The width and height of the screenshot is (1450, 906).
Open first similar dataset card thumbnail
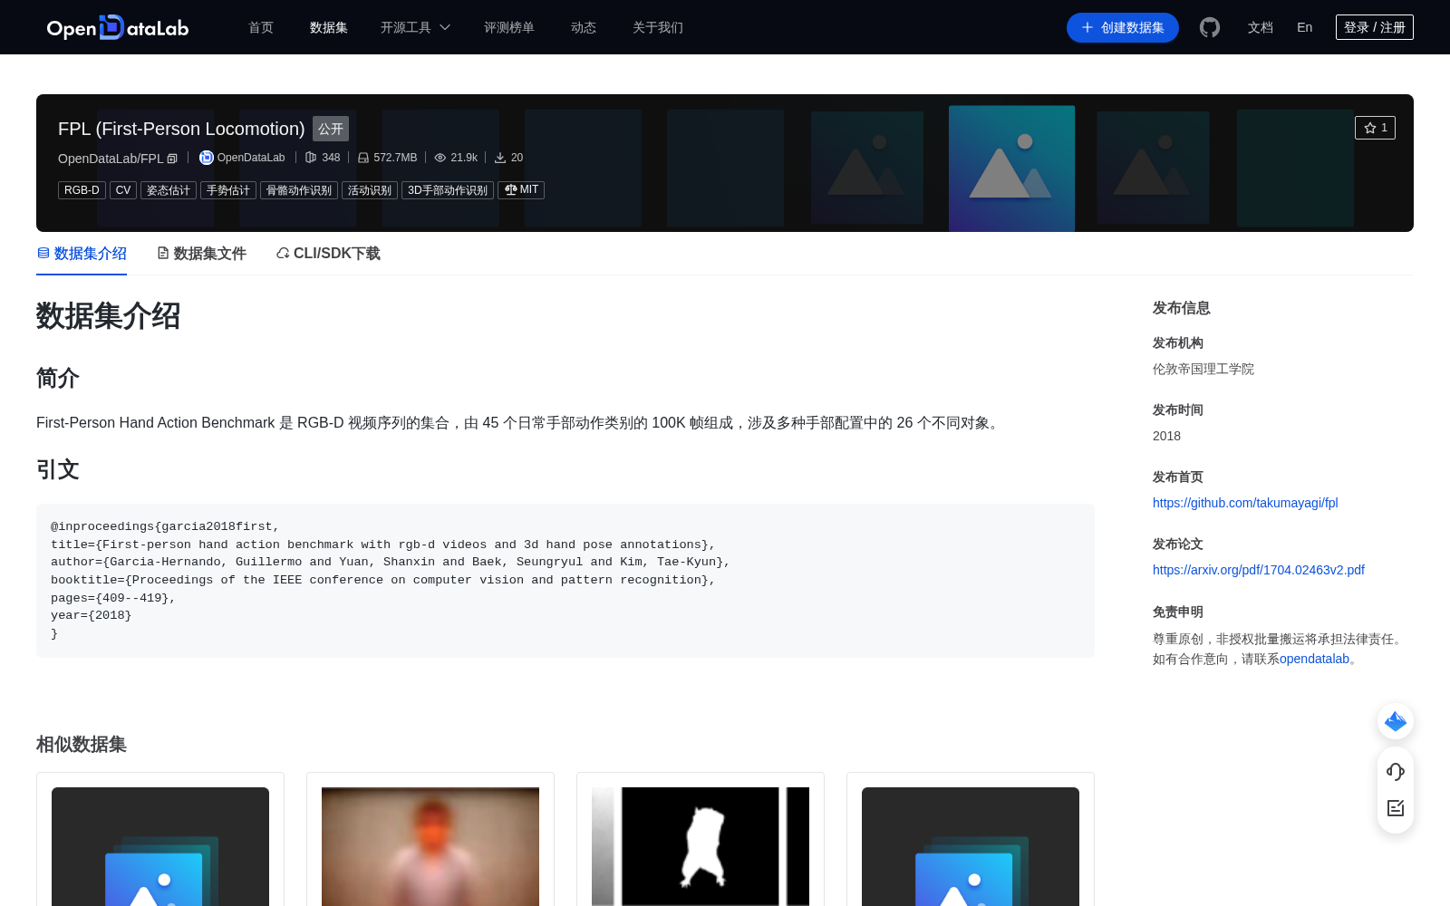click(x=160, y=846)
